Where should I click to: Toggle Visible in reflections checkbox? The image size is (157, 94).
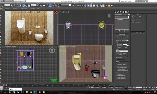click(116, 76)
